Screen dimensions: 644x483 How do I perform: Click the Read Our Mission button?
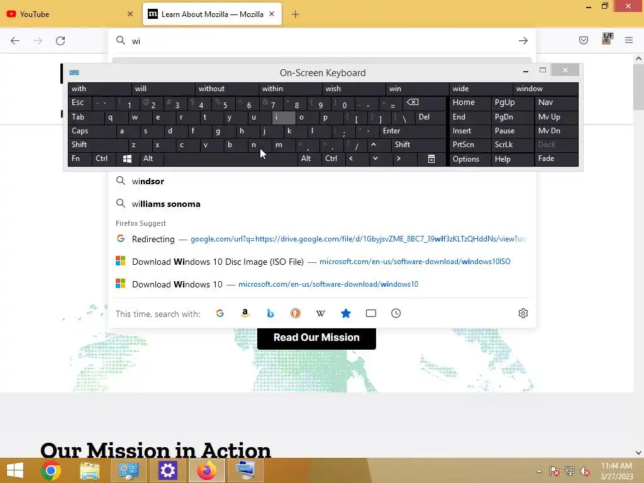[x=316, y=338]
